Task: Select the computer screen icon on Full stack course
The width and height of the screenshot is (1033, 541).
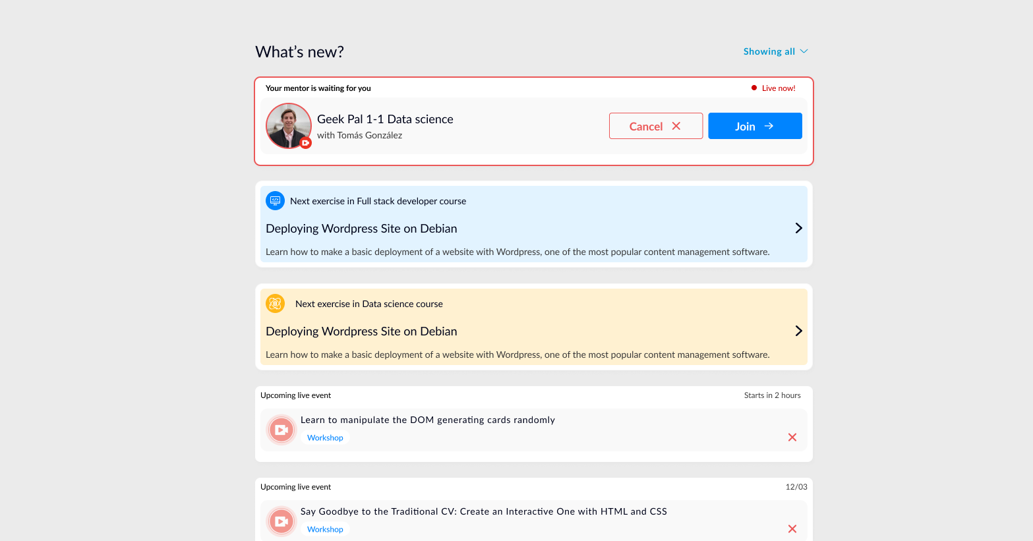Action: (274, 200)
